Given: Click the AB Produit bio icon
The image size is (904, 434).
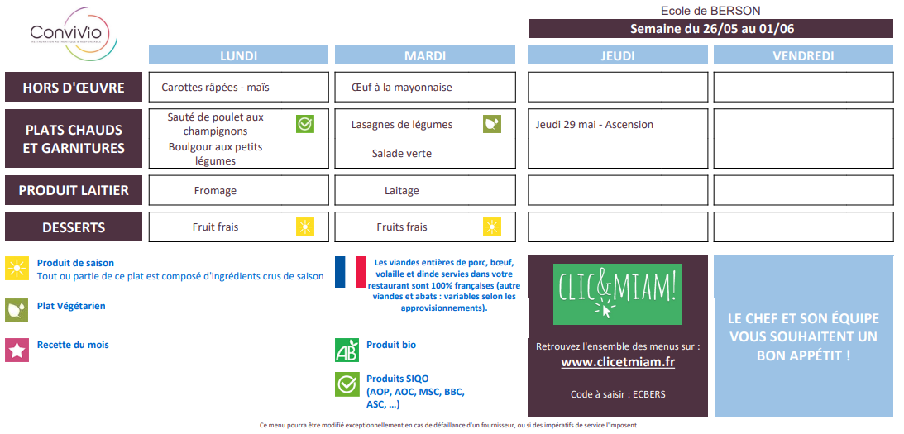Looking at the screenshot, I should pyautogui.click(x=347, y=350).
